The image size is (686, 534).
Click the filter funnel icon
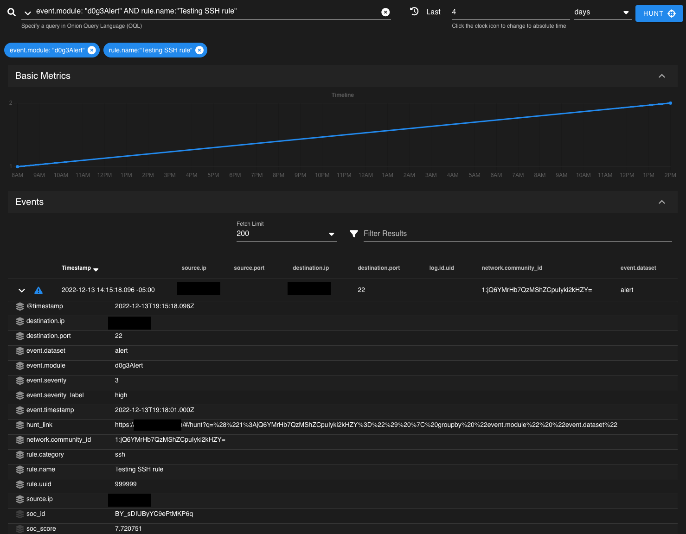click(x=354, y=234)
